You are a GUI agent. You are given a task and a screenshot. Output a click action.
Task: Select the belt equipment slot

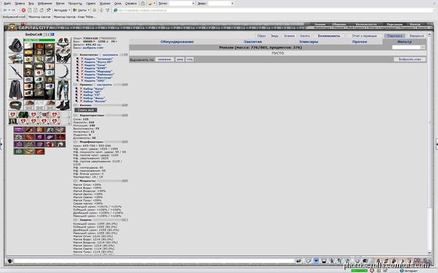(15, 106)
